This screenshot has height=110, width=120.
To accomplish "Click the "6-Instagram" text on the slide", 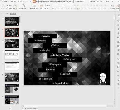I will tap(70, 59).
